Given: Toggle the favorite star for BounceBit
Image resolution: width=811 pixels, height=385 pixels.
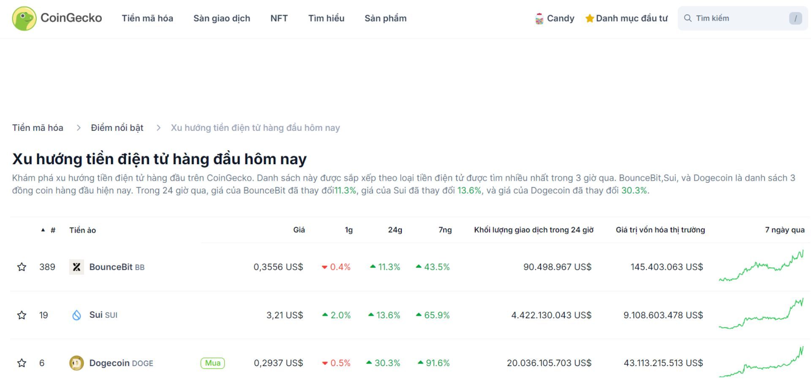Looking at the screenshot, I should pyautogui.click(x=21, y=267).
